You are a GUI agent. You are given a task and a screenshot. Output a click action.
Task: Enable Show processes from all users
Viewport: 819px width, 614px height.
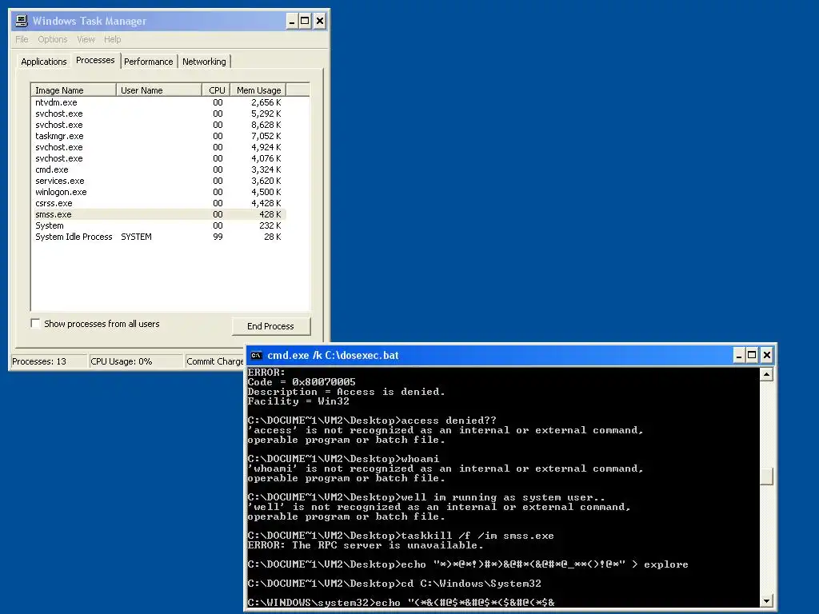pyautogui.click(x=35, y=324)
